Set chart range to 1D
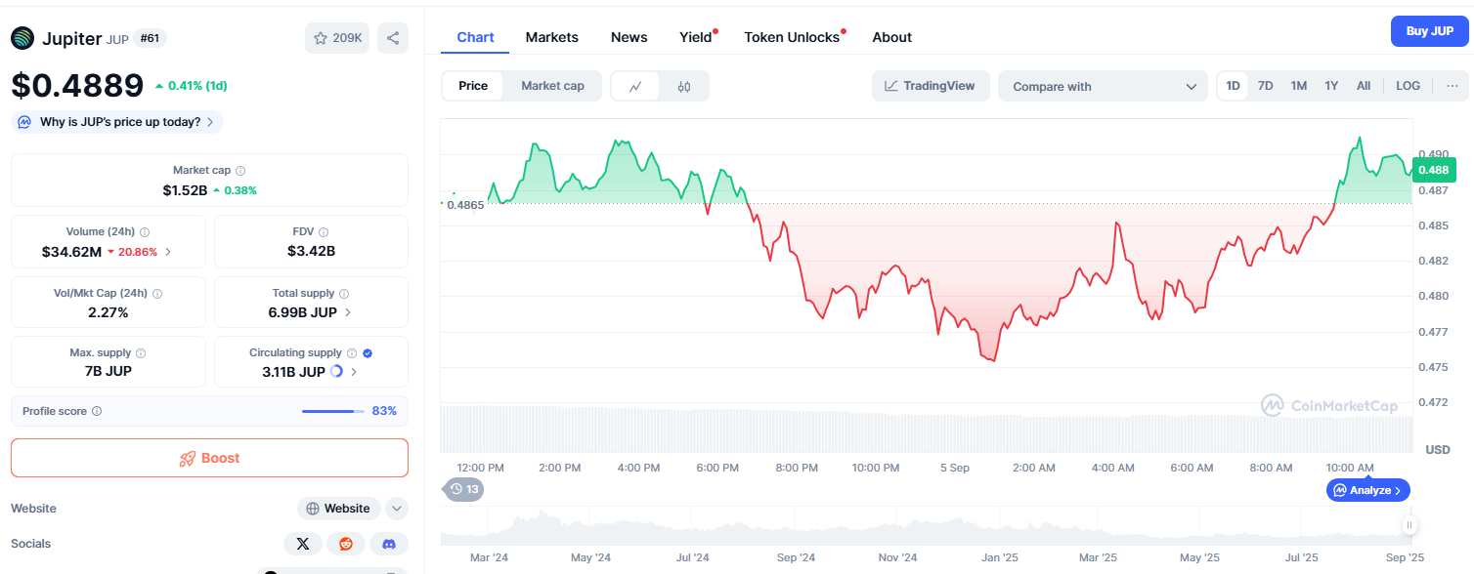Screen dimensions: 1474x574 click(x=1234, y=86)
